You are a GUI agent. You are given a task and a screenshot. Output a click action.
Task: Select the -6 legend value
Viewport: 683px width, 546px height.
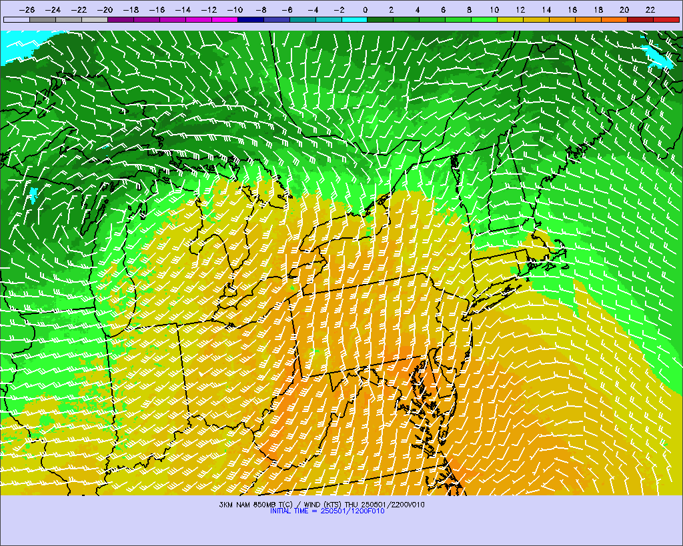pos(287,9)
